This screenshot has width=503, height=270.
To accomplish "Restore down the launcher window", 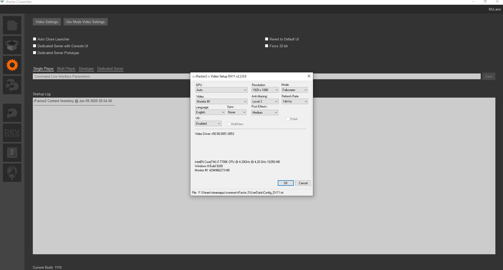I will (485, 2).
